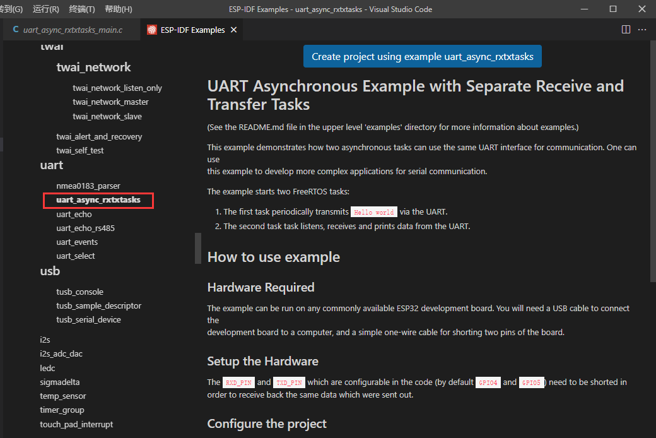Open the 运行(R) menu
656x438 pixels.
point(46,9)
